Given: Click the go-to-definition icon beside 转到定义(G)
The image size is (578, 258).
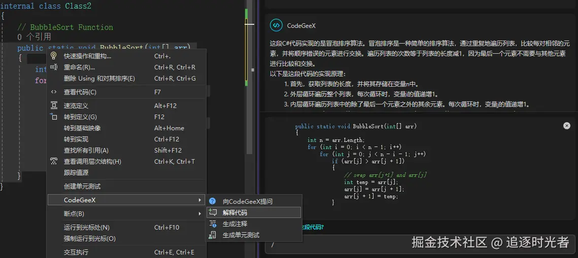Looking at the screenshot, I should [x=54, y=117].
